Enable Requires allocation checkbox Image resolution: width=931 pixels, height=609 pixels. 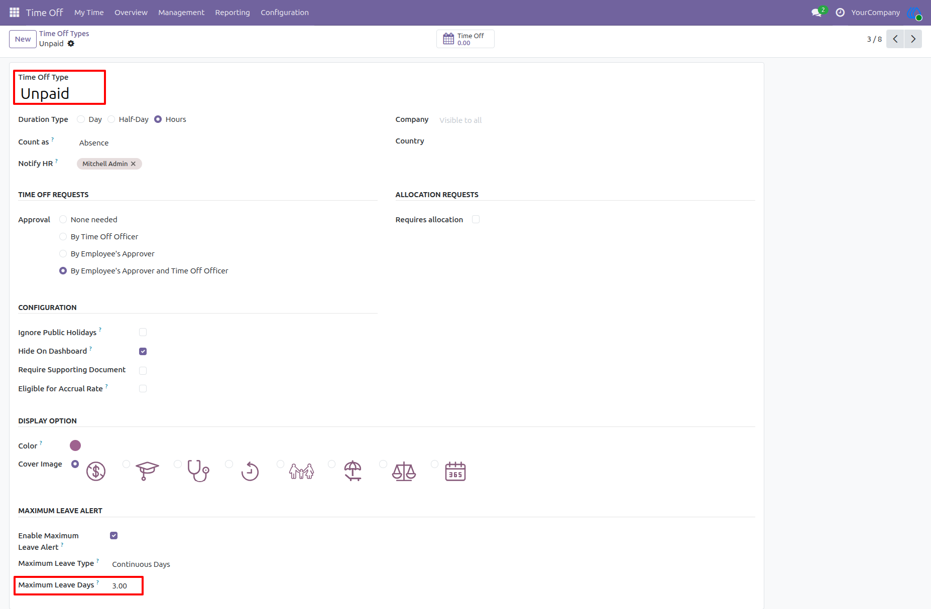click(476, 219)
